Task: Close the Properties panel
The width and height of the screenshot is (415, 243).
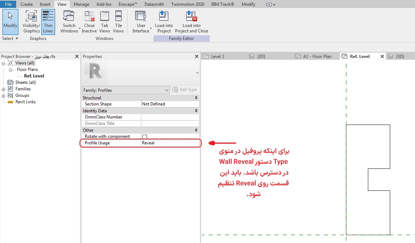Action: [197, 57]
